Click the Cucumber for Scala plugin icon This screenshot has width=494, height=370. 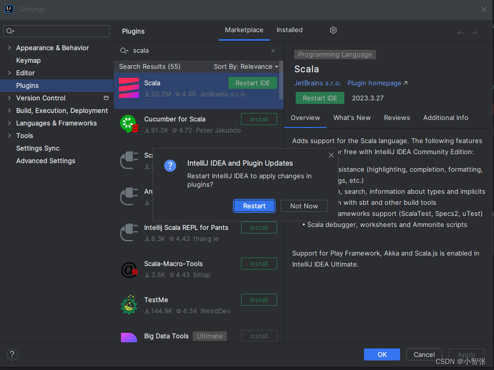coord(129,124)
